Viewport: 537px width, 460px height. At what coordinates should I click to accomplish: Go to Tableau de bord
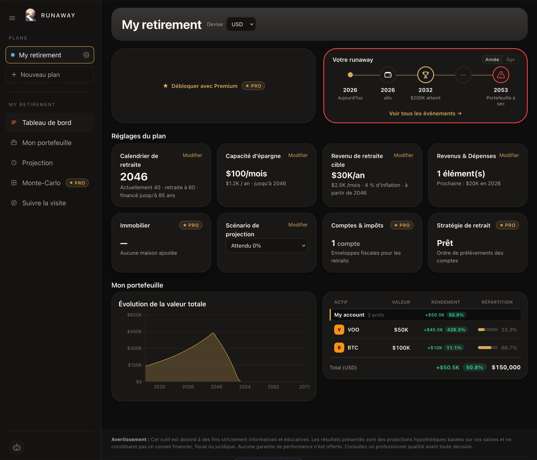coord(50,123)
